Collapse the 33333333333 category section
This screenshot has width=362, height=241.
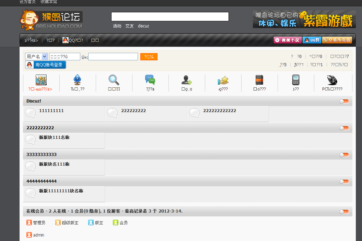point(344,155)
